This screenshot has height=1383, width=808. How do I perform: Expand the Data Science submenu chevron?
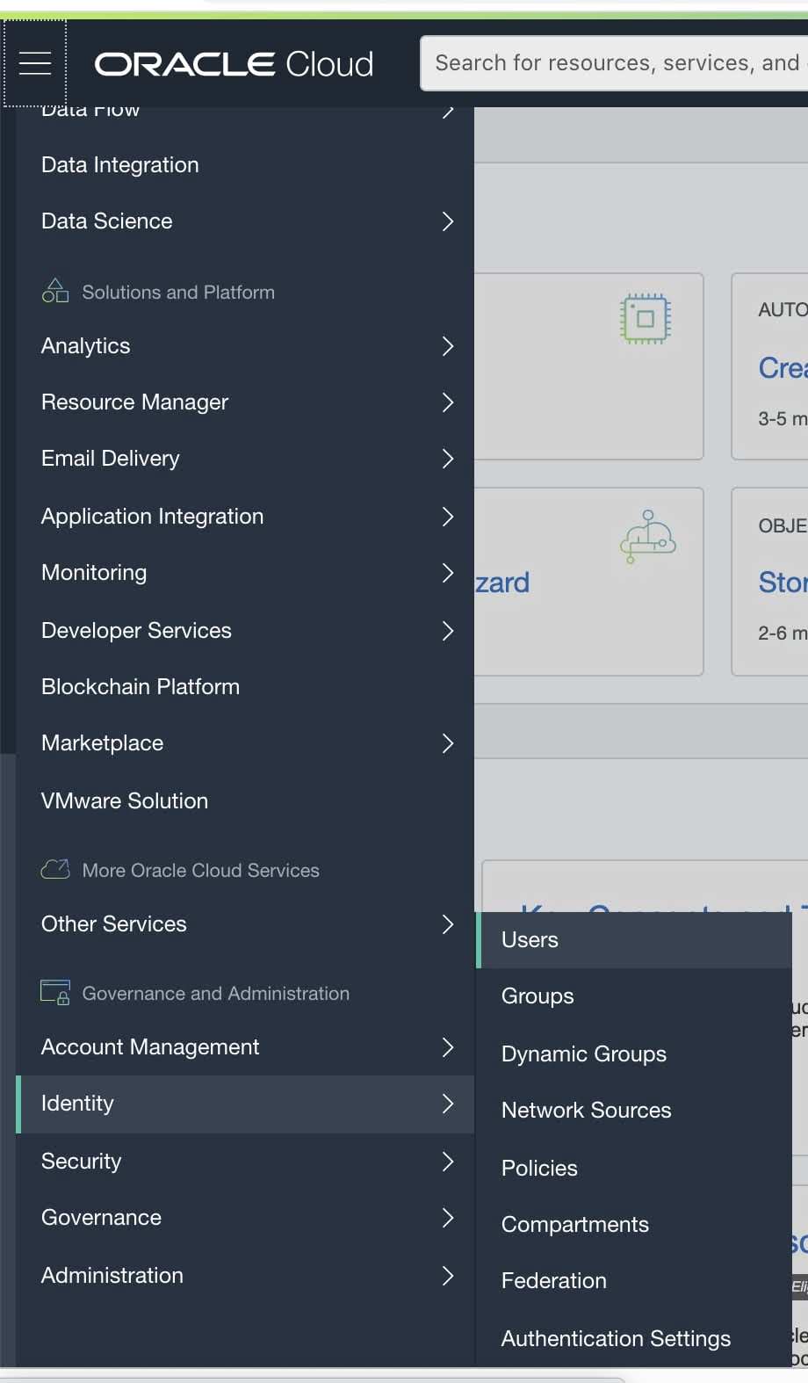pyautogui.click(x=448, y=221)
